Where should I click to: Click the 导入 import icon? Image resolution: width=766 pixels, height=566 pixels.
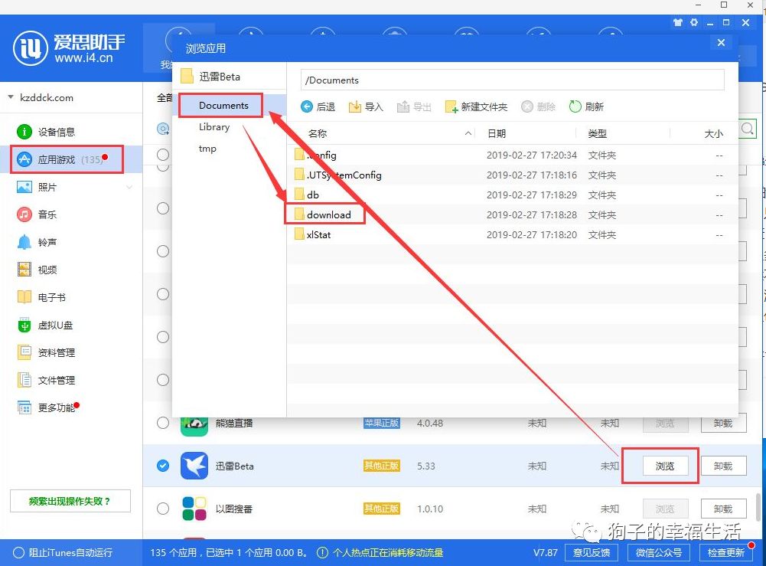(x=354, y=106)
